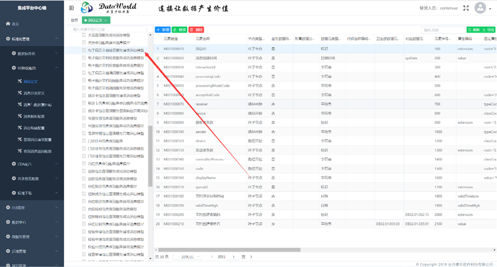This screenshot has height=267, width=497.
Task: Click gear icon beside ESB管理
Action: tap(8, 208)
